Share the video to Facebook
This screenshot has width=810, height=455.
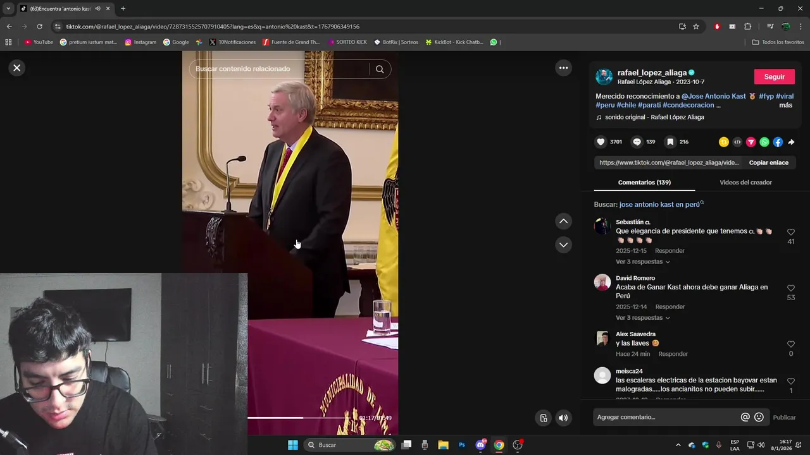tap(778, 142)
